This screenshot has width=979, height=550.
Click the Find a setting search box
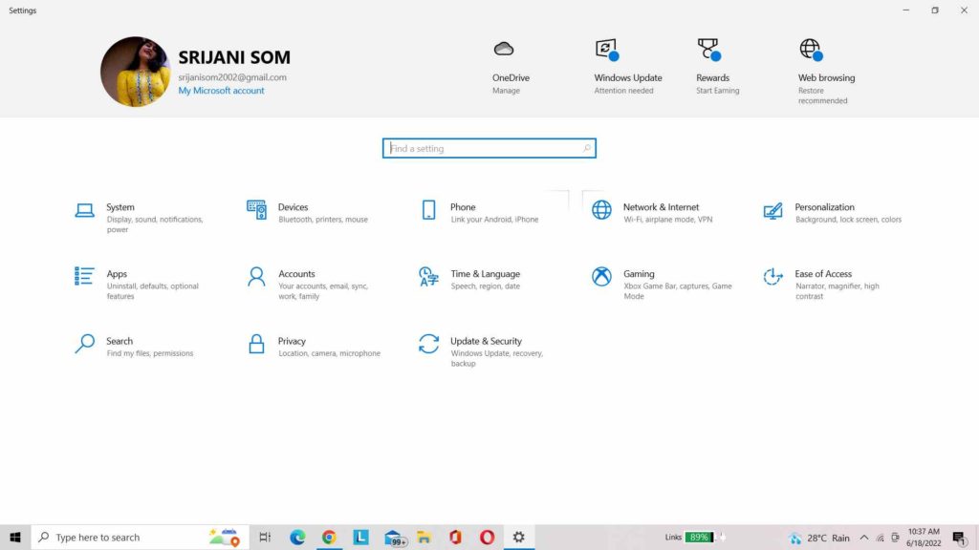(x=489, y=148)
